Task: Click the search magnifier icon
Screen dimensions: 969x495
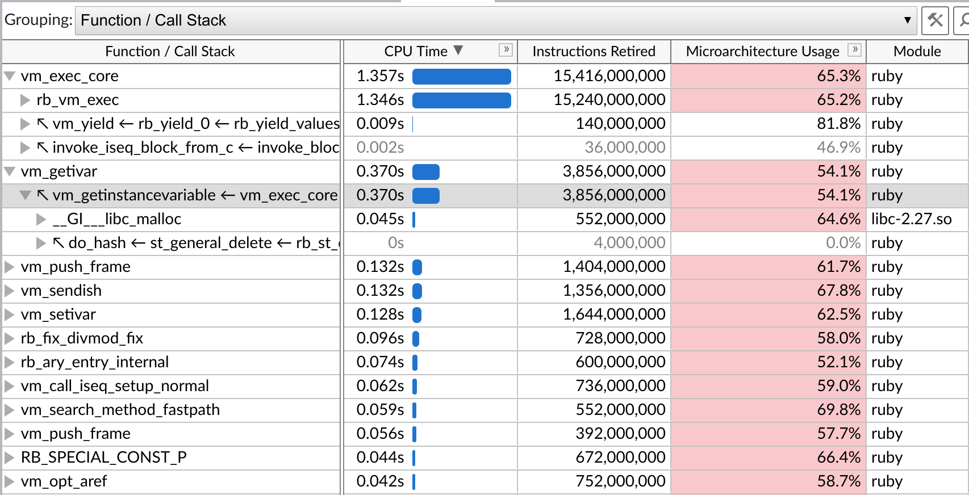Action: [x=963, y=20]
